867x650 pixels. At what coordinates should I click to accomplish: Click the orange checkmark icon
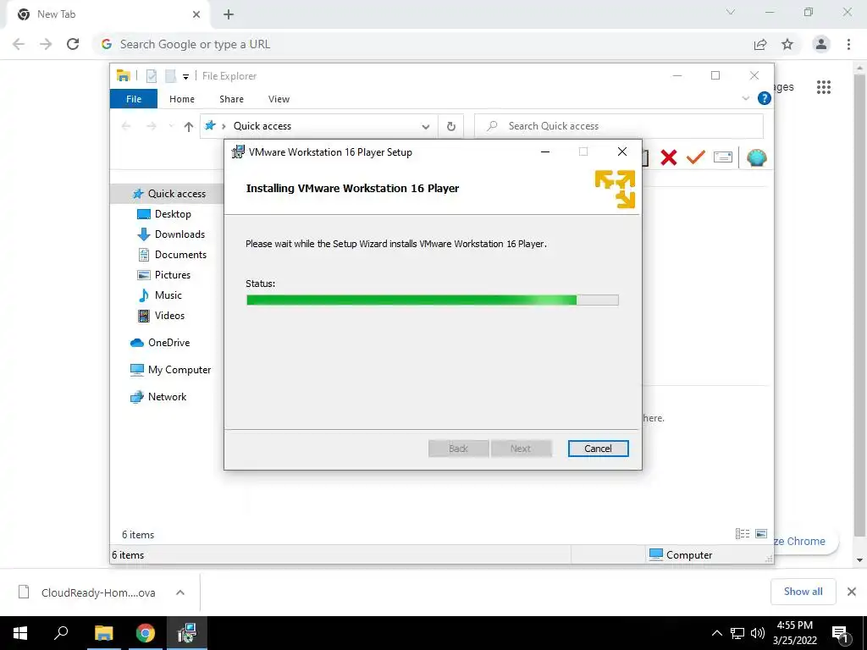(696, 157)
